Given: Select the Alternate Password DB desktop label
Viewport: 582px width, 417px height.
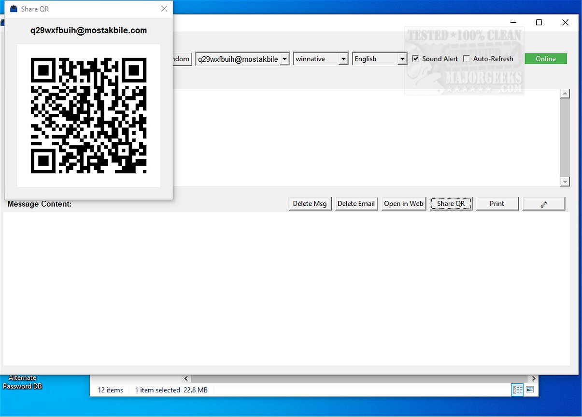Looking at the screenshot, I should 23,382.
